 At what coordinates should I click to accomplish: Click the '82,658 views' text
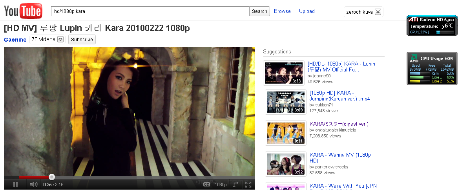(322, 173)
